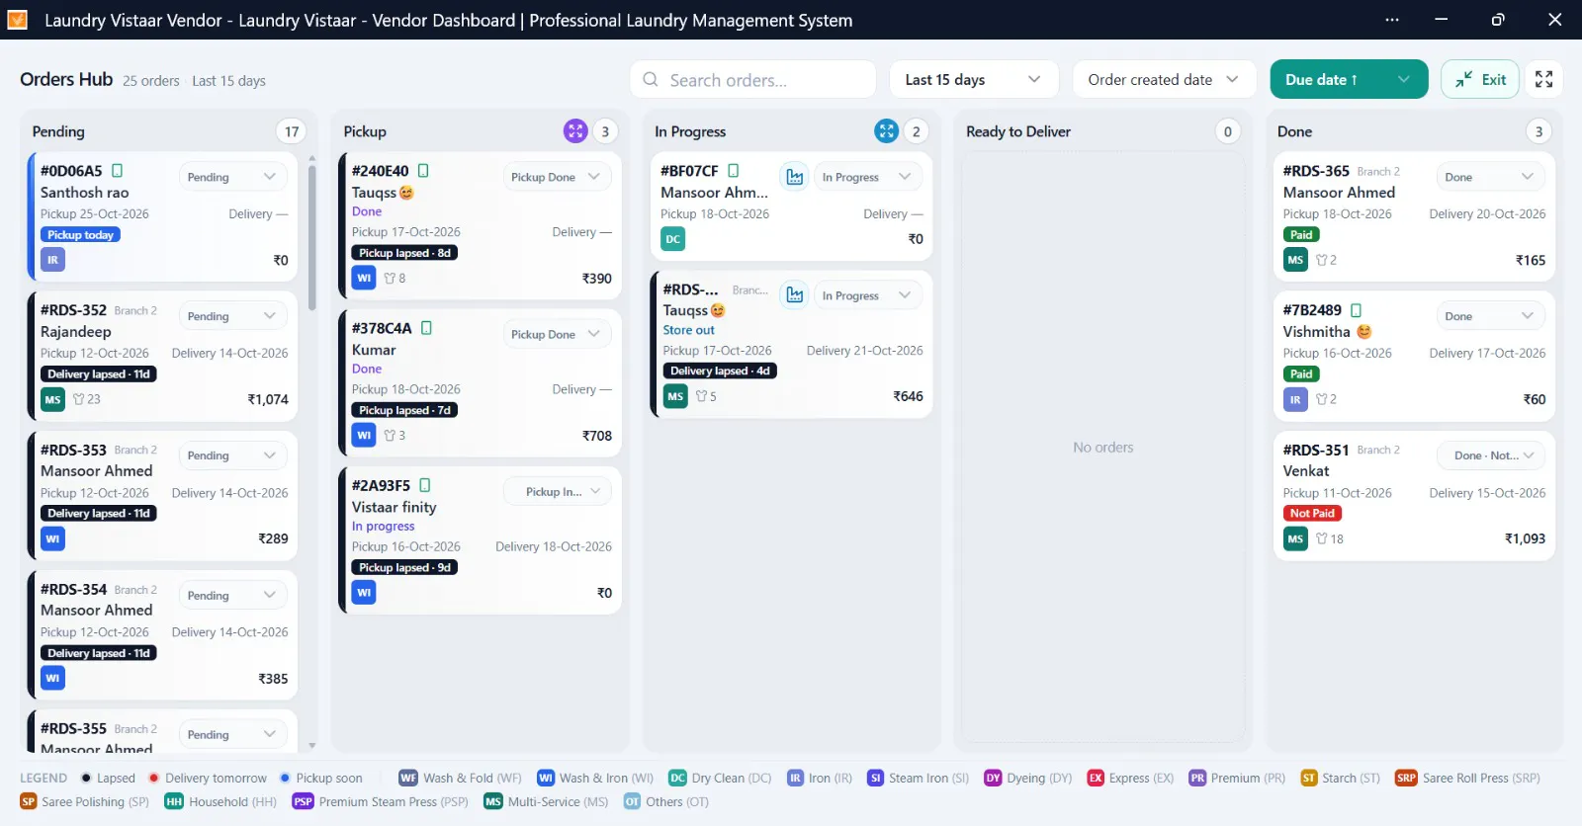This screenshot has width=1582, height=826.
Task: Open status dropdown on order #0D06A5
Action: [x=232, y=177]
